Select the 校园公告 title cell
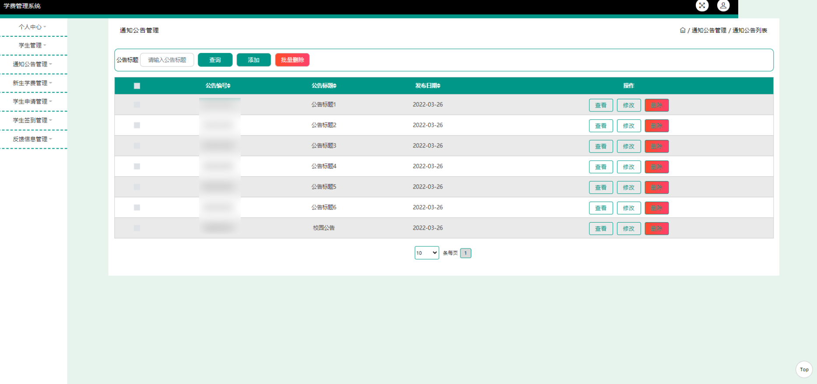Image resolution: width=817 pixels, height=384 pixels. coord(324,228)
